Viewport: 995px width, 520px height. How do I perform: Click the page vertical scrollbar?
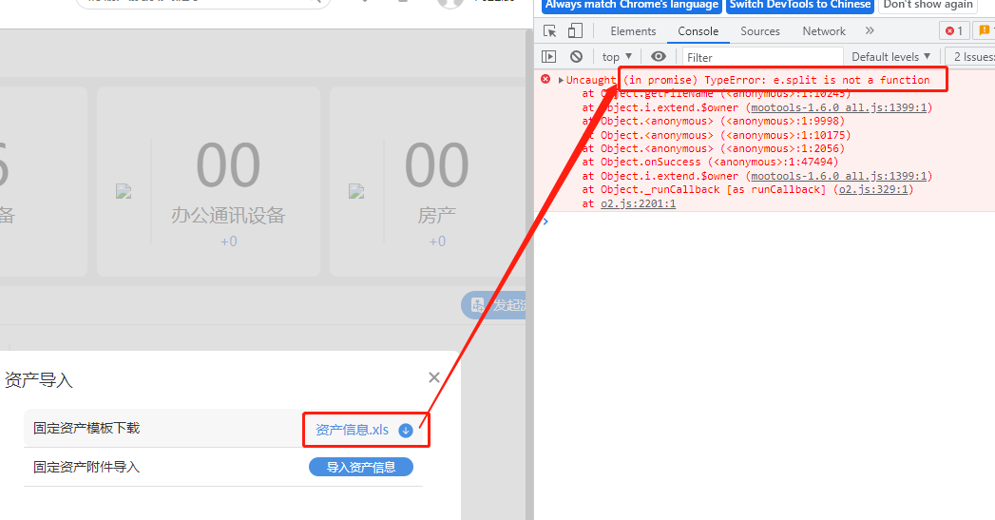529,273
